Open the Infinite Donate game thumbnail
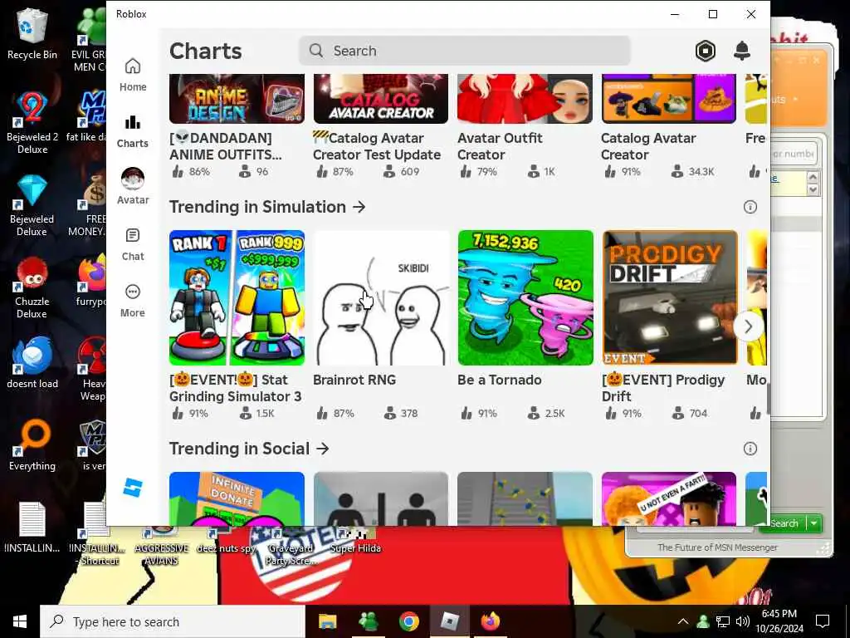 (237, 498)
